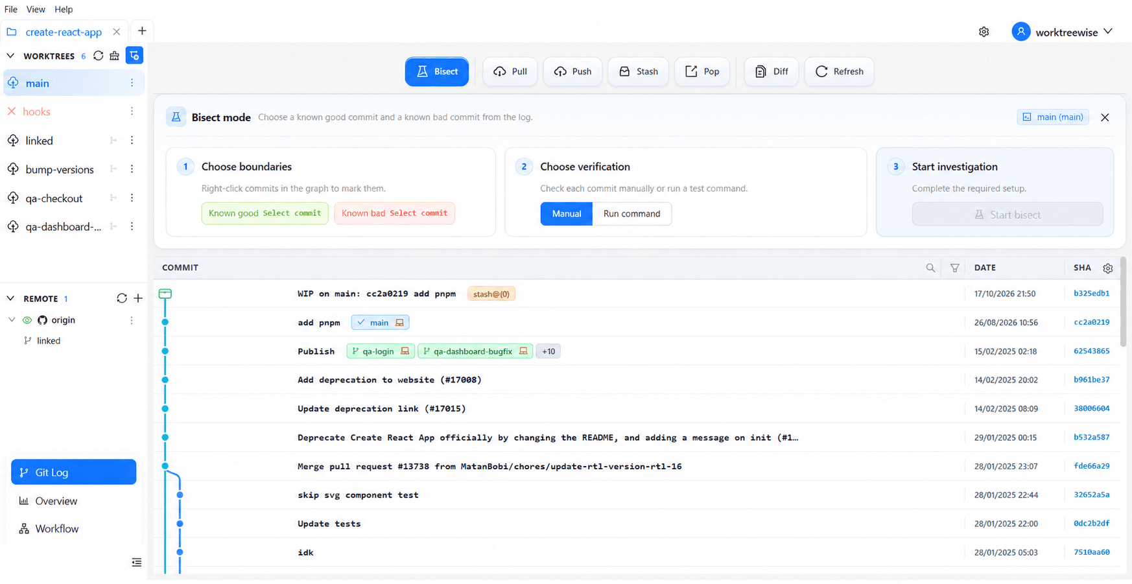Search the commit log
The height and width of the screenshot is (584, 1132).
pos(930,268)
